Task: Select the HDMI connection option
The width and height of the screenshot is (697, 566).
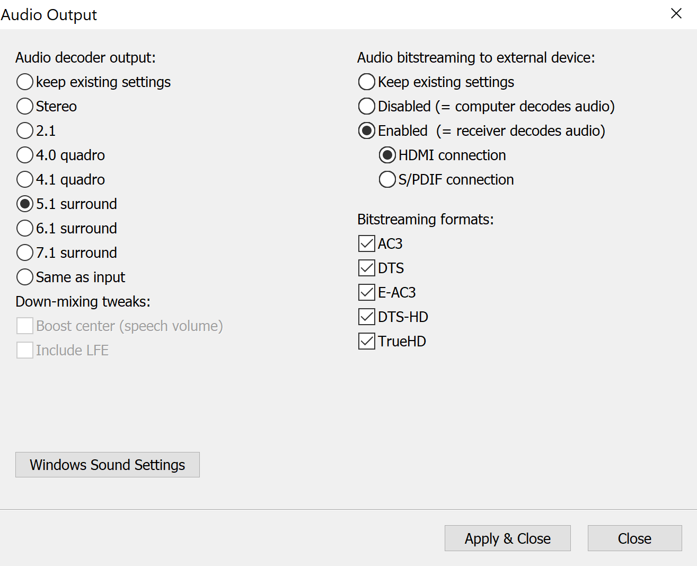Action: [387, 155]
